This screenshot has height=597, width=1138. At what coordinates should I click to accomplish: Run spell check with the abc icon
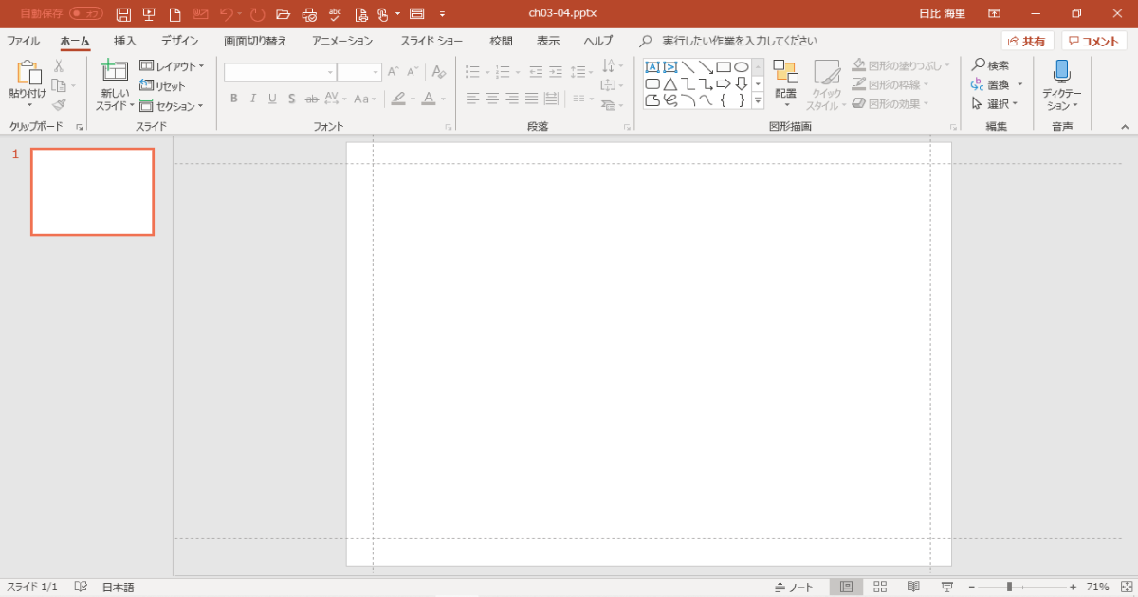(335, 14)
